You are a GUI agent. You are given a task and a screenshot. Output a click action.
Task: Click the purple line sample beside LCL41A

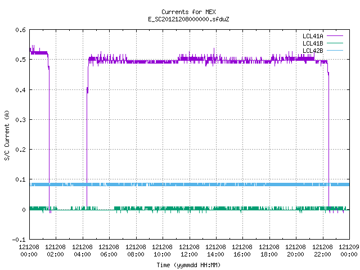[335, 36]
